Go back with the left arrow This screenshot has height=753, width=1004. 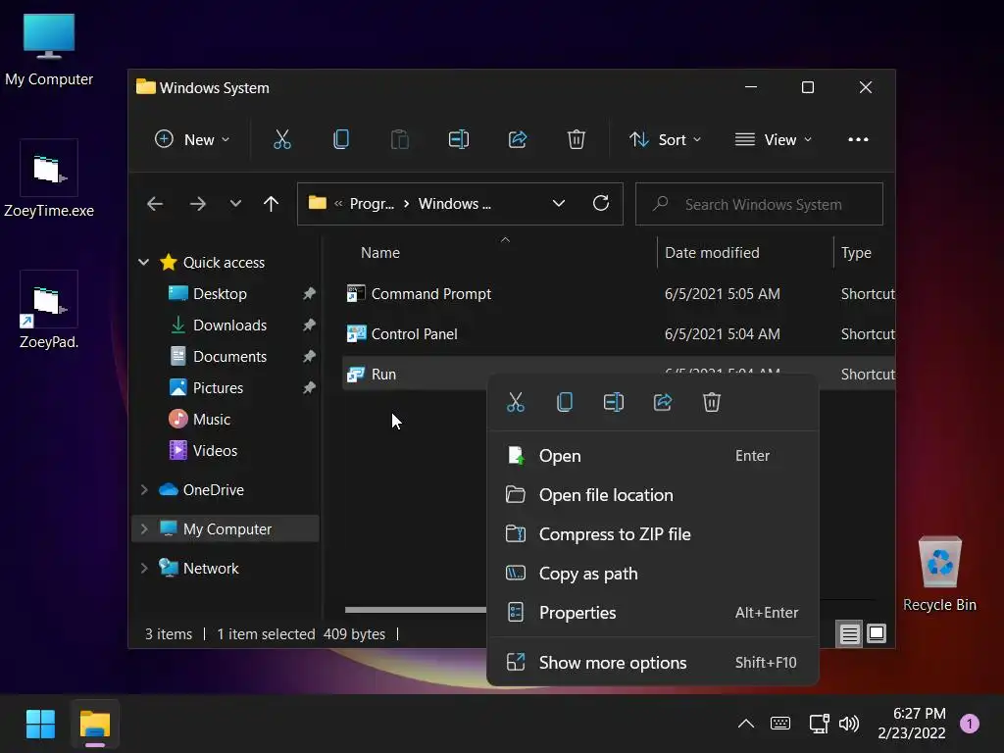155,204
